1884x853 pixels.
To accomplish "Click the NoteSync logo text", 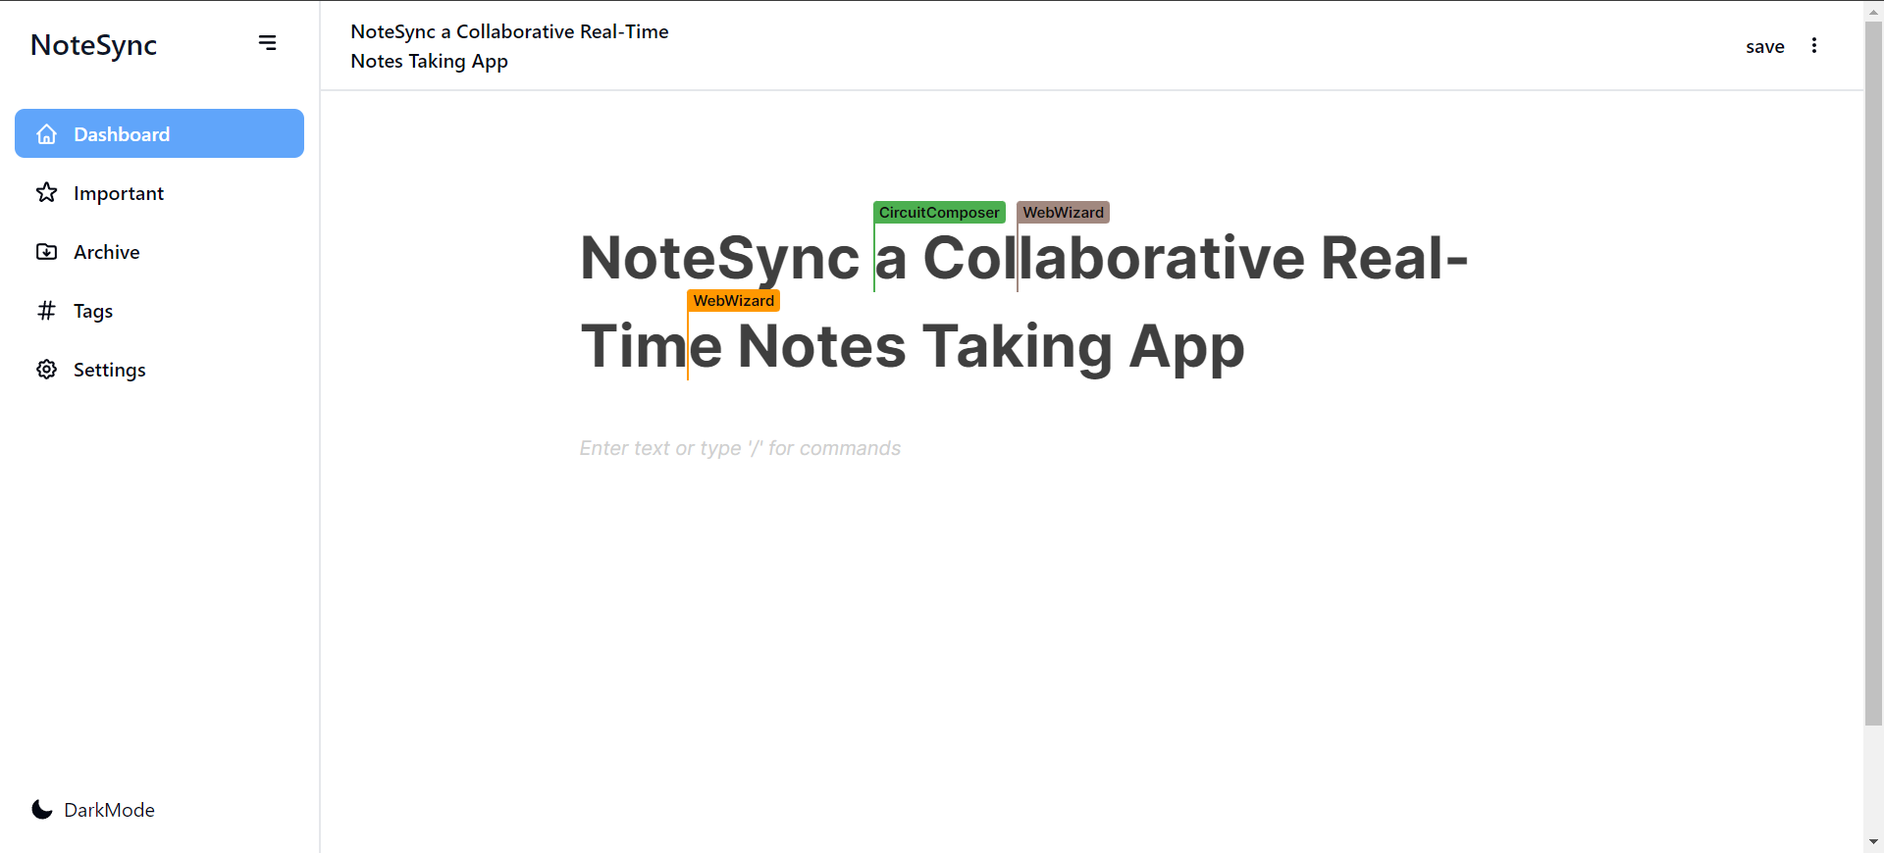I will tap(93, 45).
